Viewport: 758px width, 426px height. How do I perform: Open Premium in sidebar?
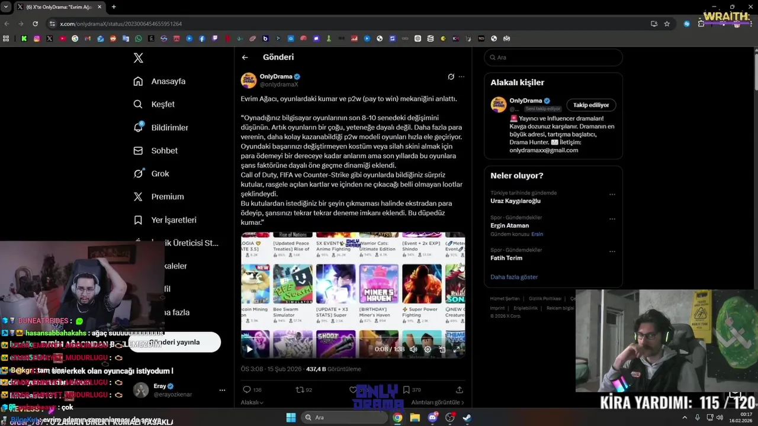158,196
